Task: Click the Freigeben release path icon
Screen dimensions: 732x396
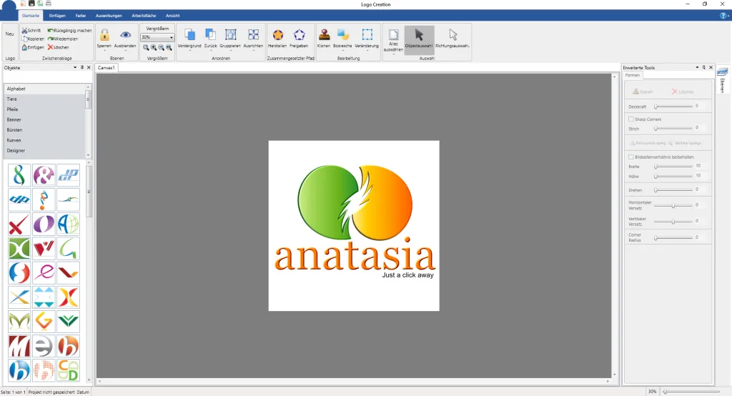Action: [x=300, y=34]
